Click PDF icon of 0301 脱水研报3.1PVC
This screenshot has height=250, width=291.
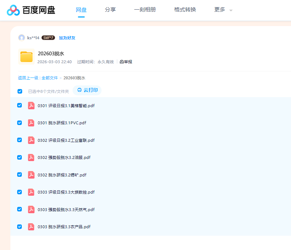(31, 123)
